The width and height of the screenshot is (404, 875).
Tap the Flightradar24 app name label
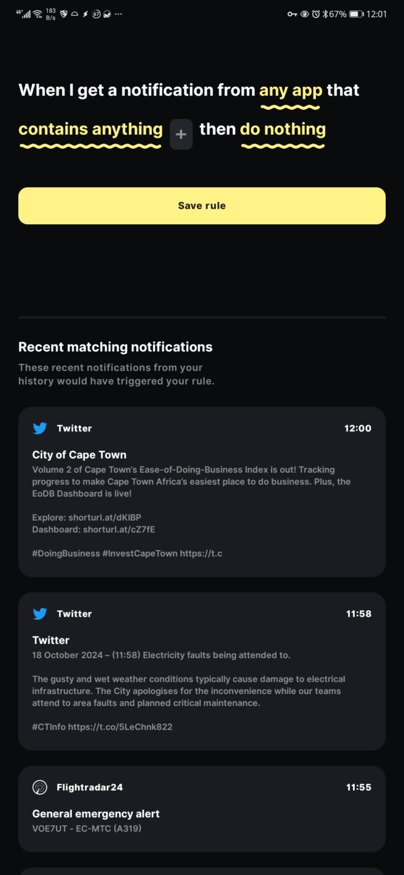click(x=90, y=787)
